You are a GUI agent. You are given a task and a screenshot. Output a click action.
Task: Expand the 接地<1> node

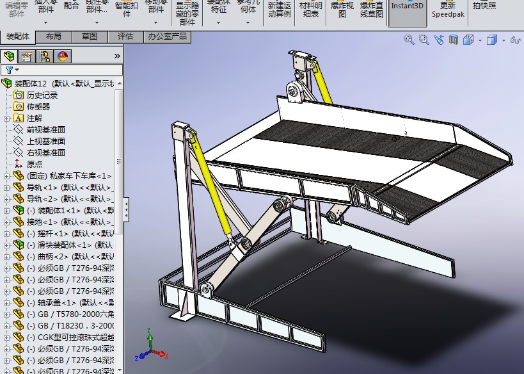tap(6, 222)
